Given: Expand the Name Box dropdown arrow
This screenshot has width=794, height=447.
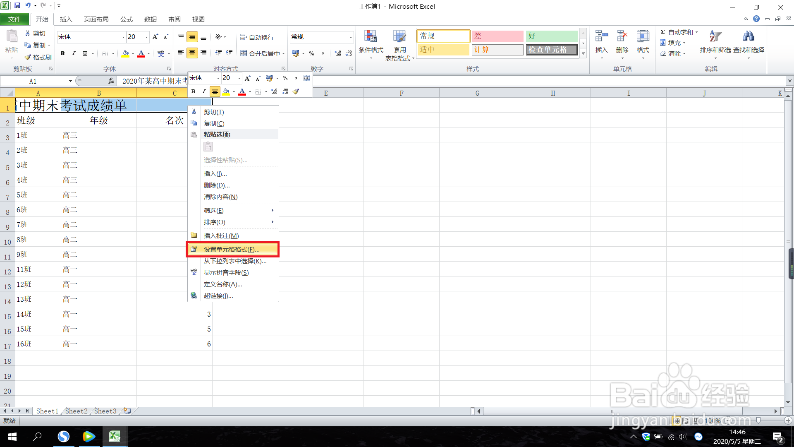Looking at the screenshot, I should [70, 81].
